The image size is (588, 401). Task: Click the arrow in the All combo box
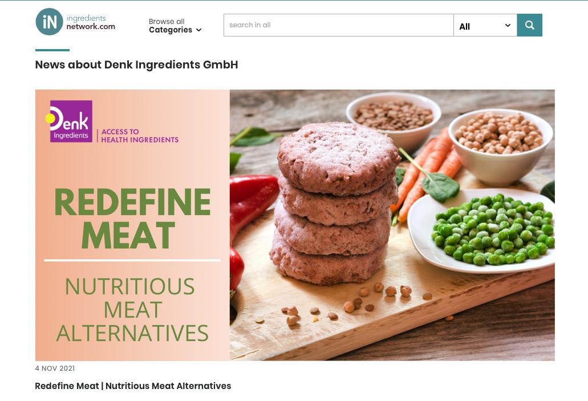[x=508, y=26]
